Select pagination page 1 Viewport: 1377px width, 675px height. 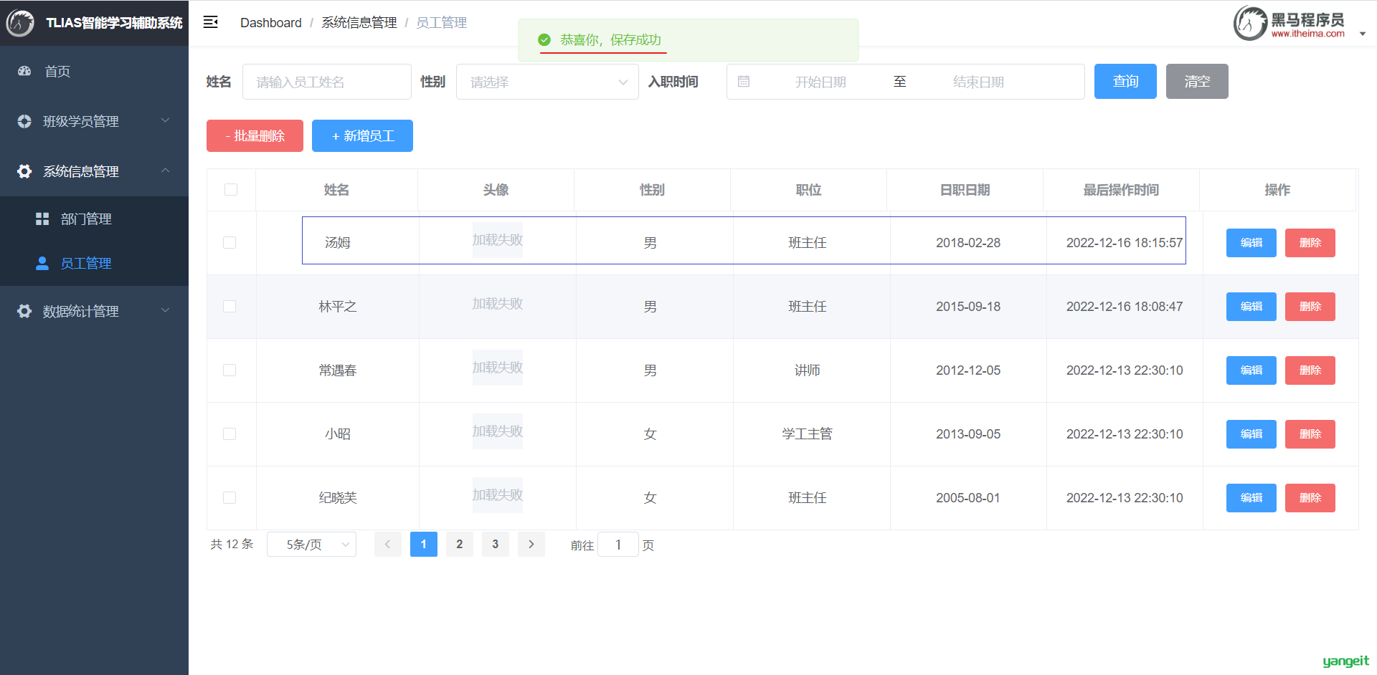pyautogui.click(x=424, y=545)
